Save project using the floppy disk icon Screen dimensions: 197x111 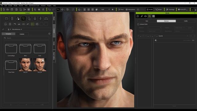(12, 10)
